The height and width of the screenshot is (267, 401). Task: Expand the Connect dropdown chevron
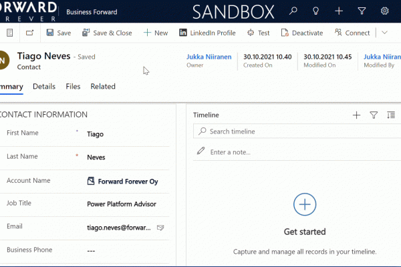click(x=384, y=33)
